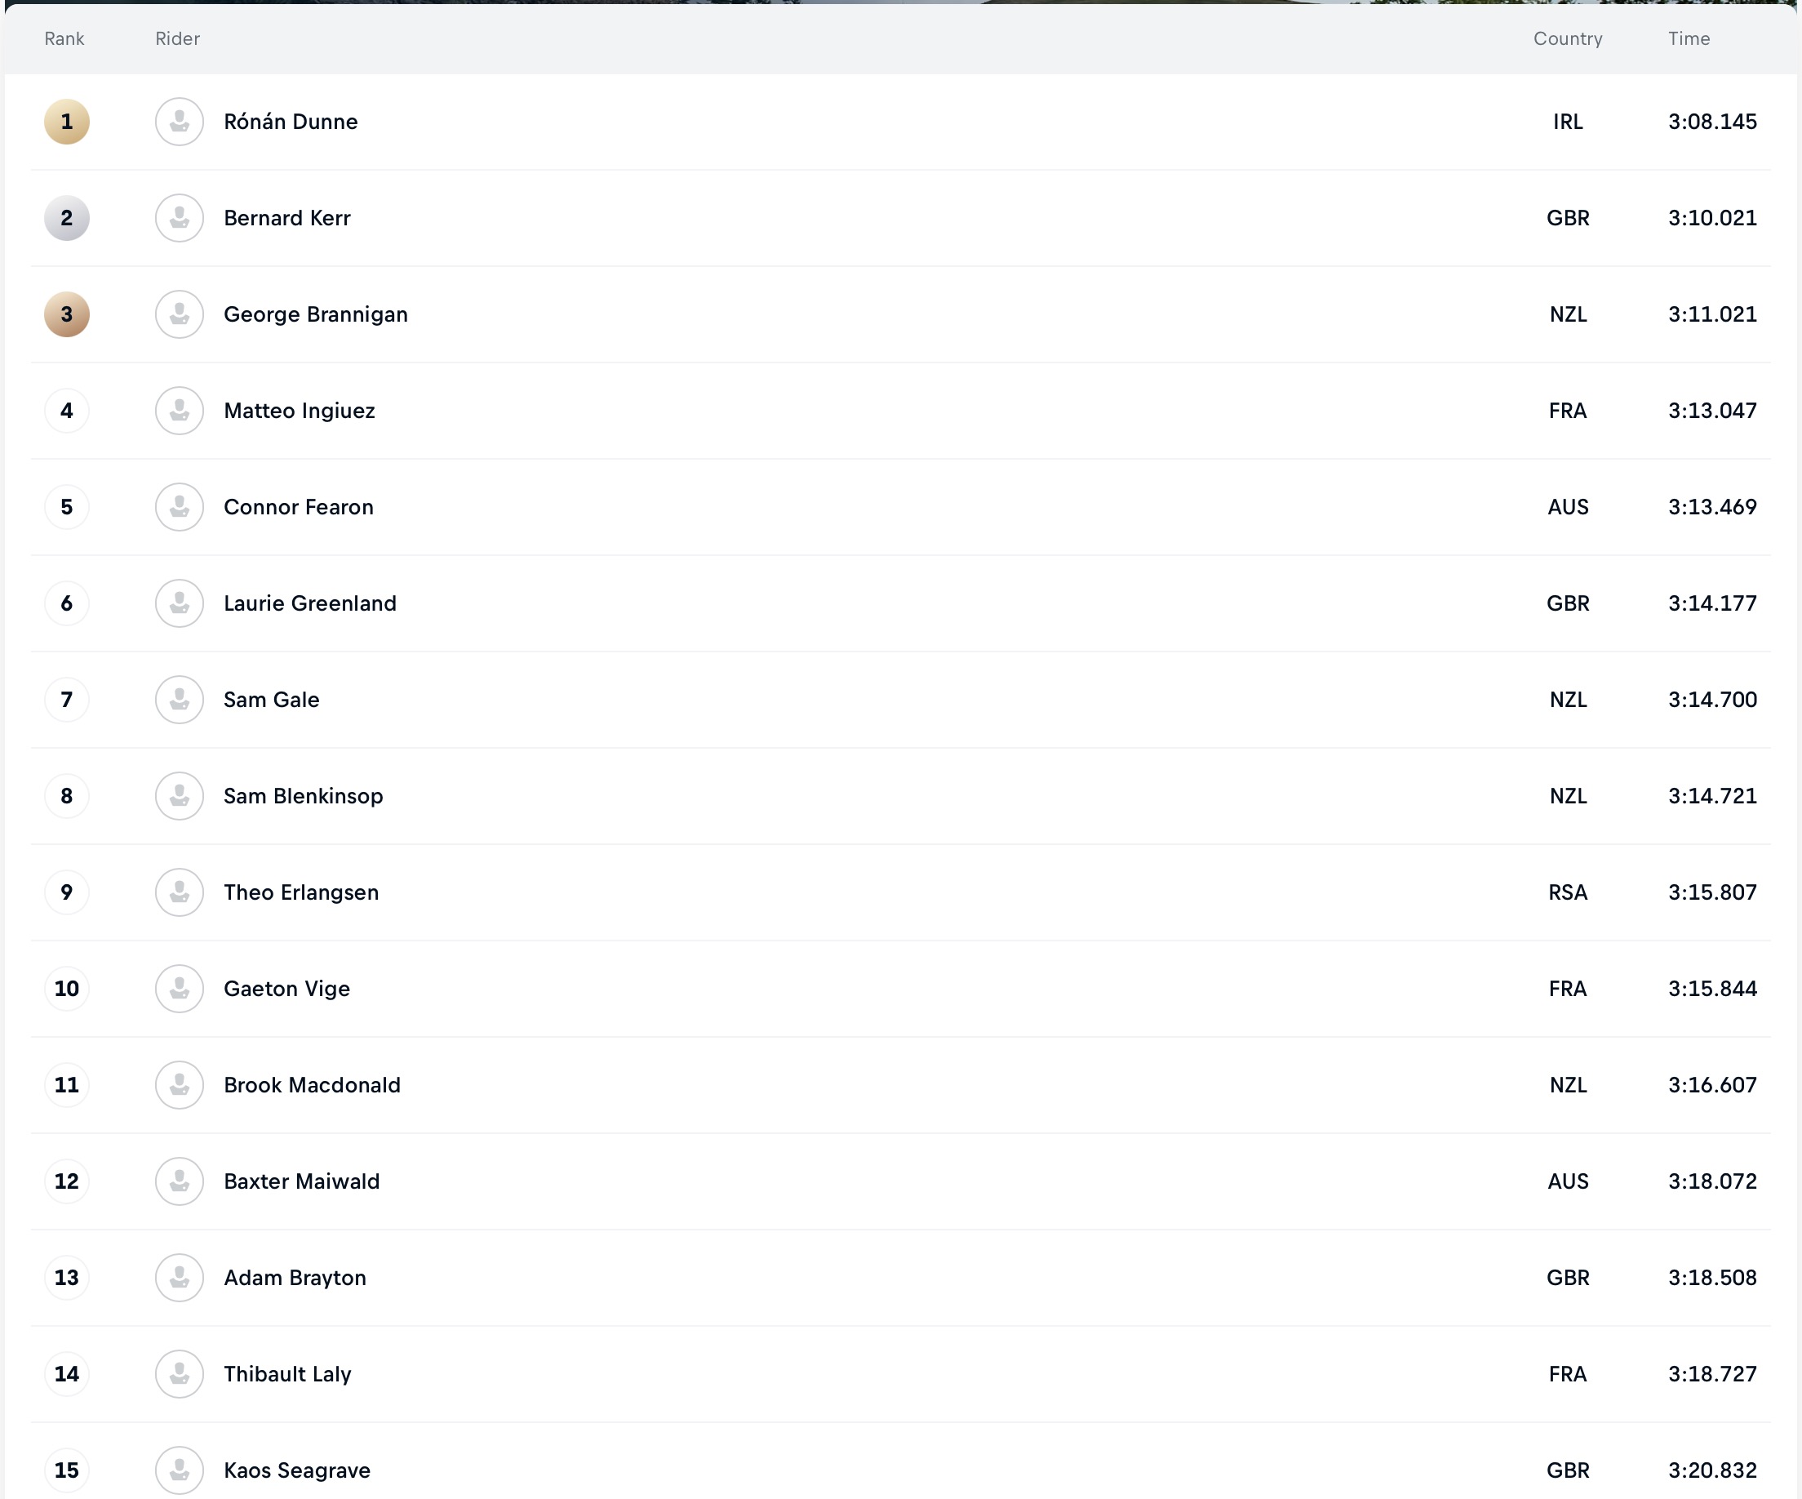The image size is (1802, 1499).
Task: Click the silver rank 2 badge
Action: (67, 218)
